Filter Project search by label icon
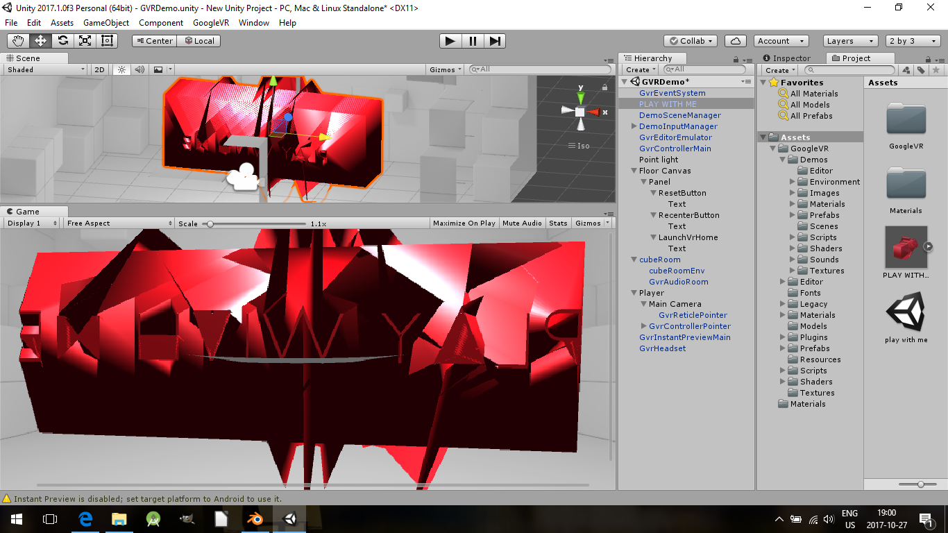This screenshot has width=948, height=533. coord(921,70)
